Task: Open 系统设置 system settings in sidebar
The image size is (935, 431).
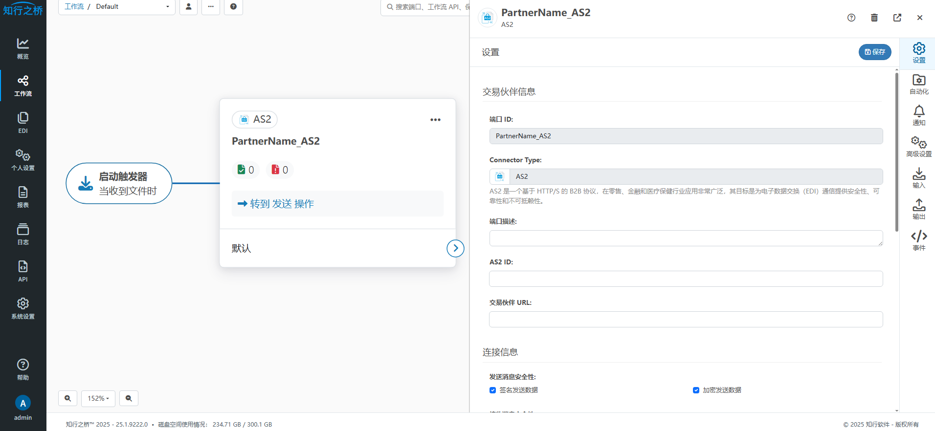Action: (x=23, y=308)
